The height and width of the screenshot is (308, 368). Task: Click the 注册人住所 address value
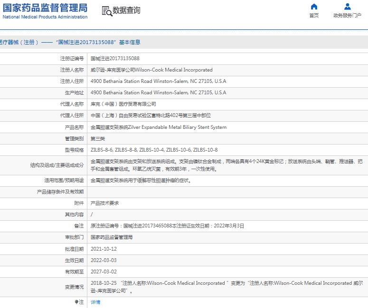tap(159, 82)
